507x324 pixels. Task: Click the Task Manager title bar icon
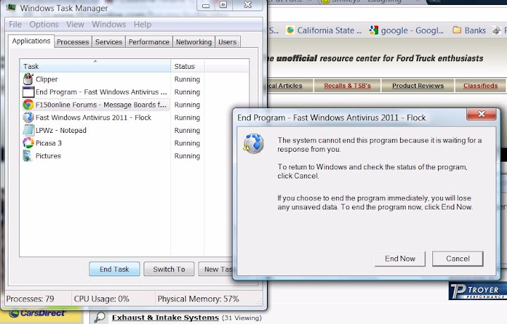point(11,8)
